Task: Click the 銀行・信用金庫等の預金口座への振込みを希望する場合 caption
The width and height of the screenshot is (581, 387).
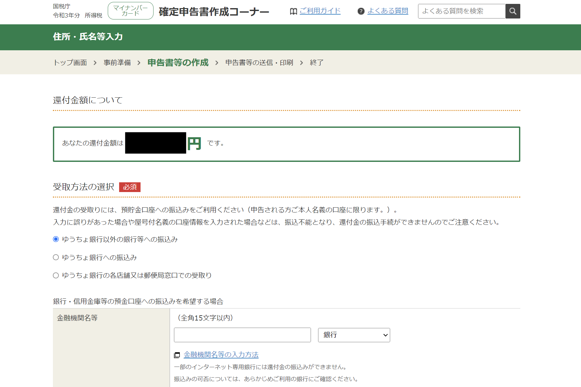Action: [138, 301]
